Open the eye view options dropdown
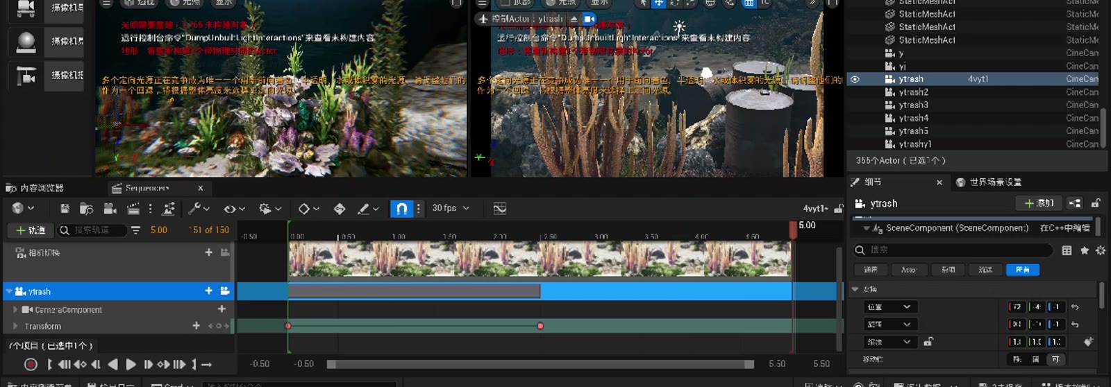Screen dimensions: 1111x387 [234, 208]
